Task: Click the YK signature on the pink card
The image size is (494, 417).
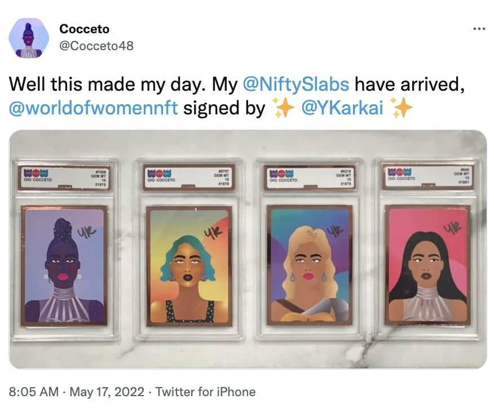Action: 451,229
